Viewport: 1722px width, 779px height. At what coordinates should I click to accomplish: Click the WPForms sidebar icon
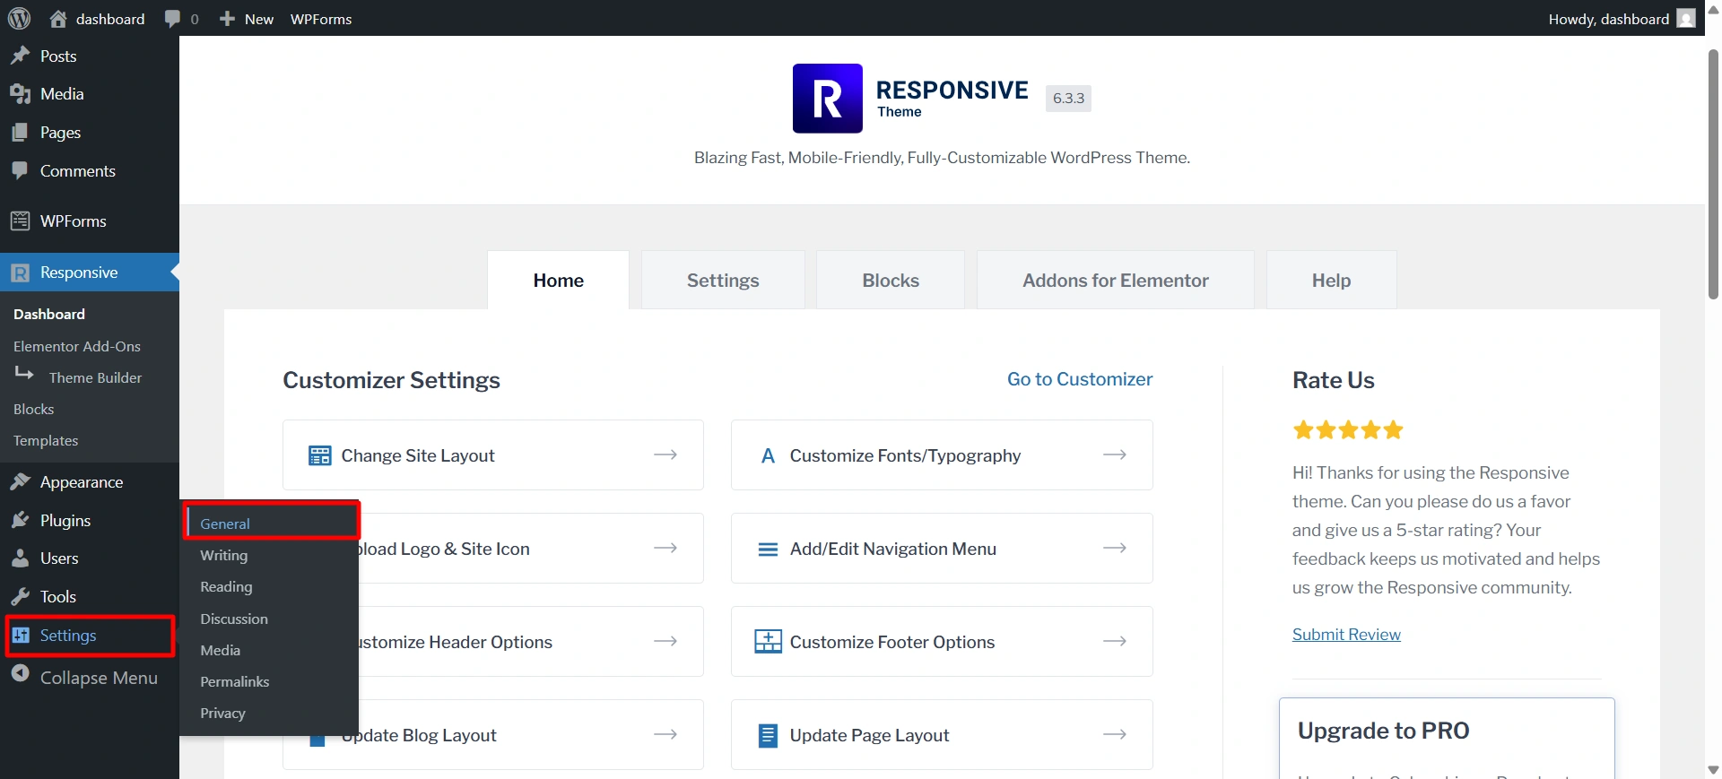(x=21, y=221)
